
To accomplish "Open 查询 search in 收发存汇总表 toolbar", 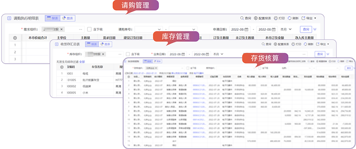I will [x=267, y=44].
